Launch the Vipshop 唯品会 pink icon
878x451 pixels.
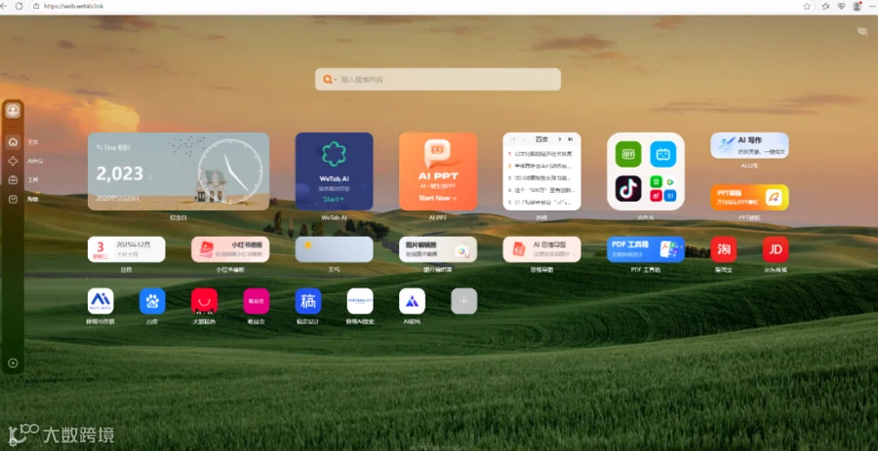click(x=257, y=301)
